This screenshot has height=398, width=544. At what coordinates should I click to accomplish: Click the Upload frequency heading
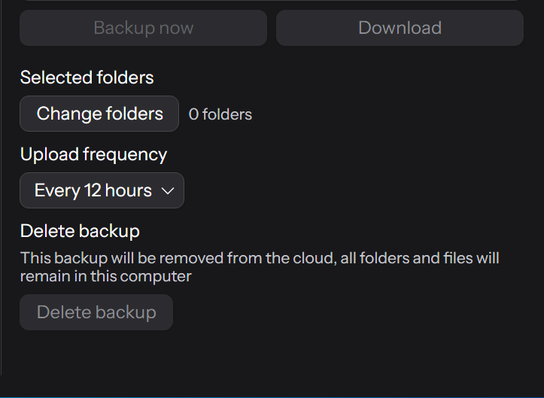click(x=93, y=154)
